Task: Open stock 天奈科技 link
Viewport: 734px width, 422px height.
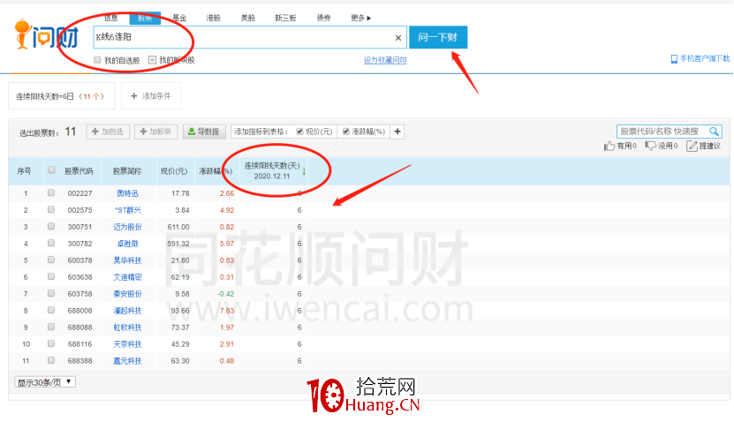Action: point(127,344)
